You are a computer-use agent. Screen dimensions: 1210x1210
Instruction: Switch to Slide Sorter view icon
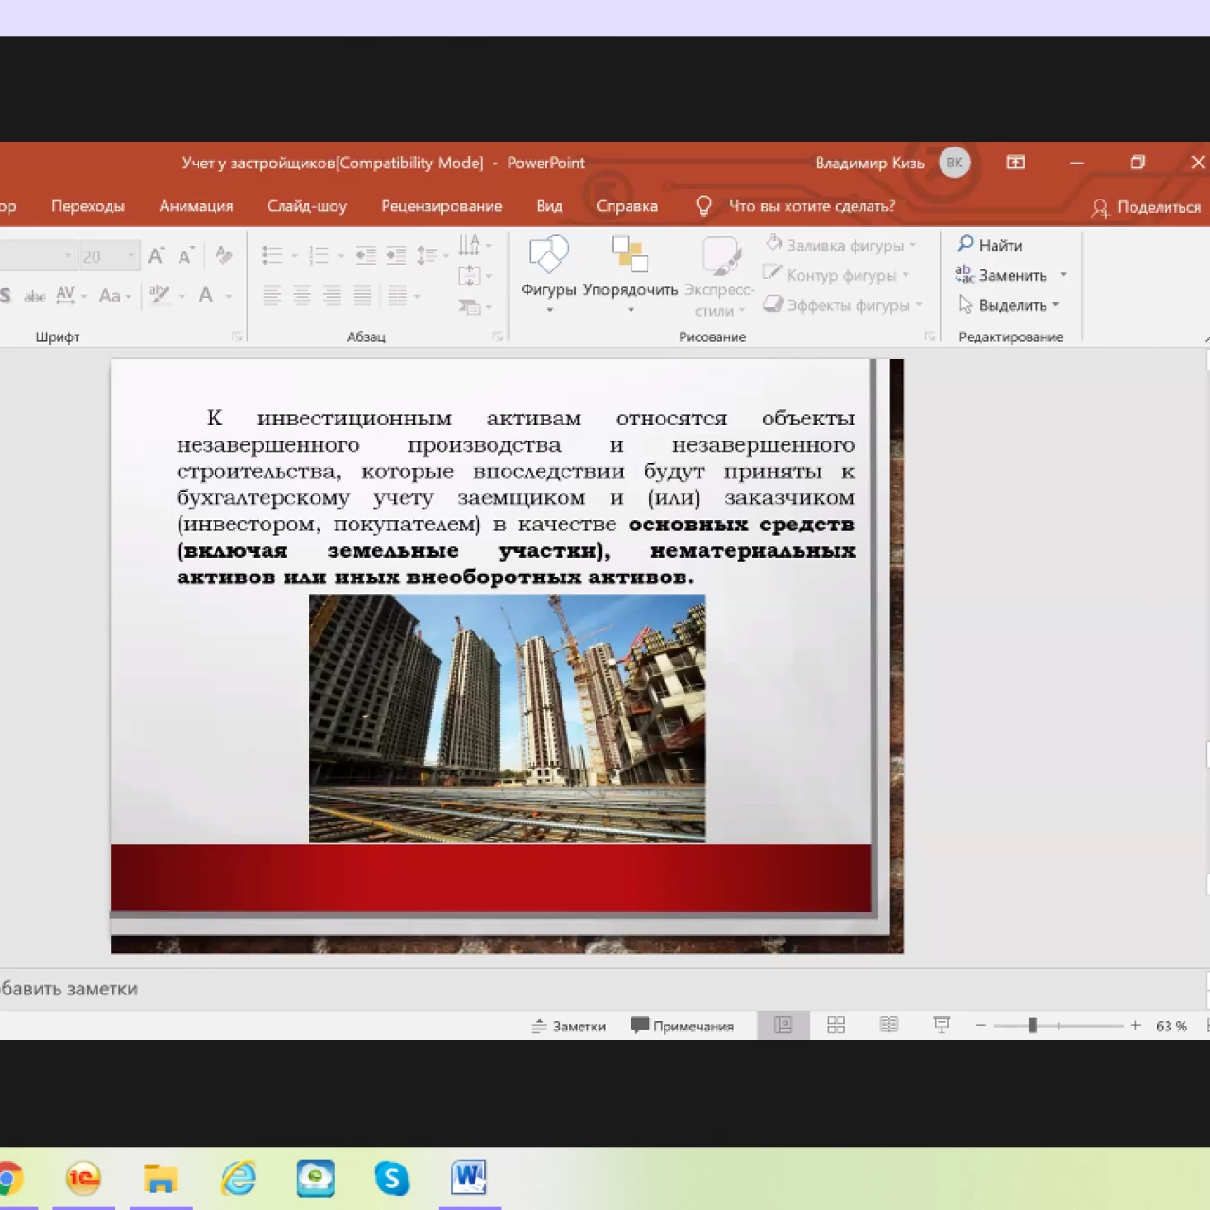point(837,1026)
